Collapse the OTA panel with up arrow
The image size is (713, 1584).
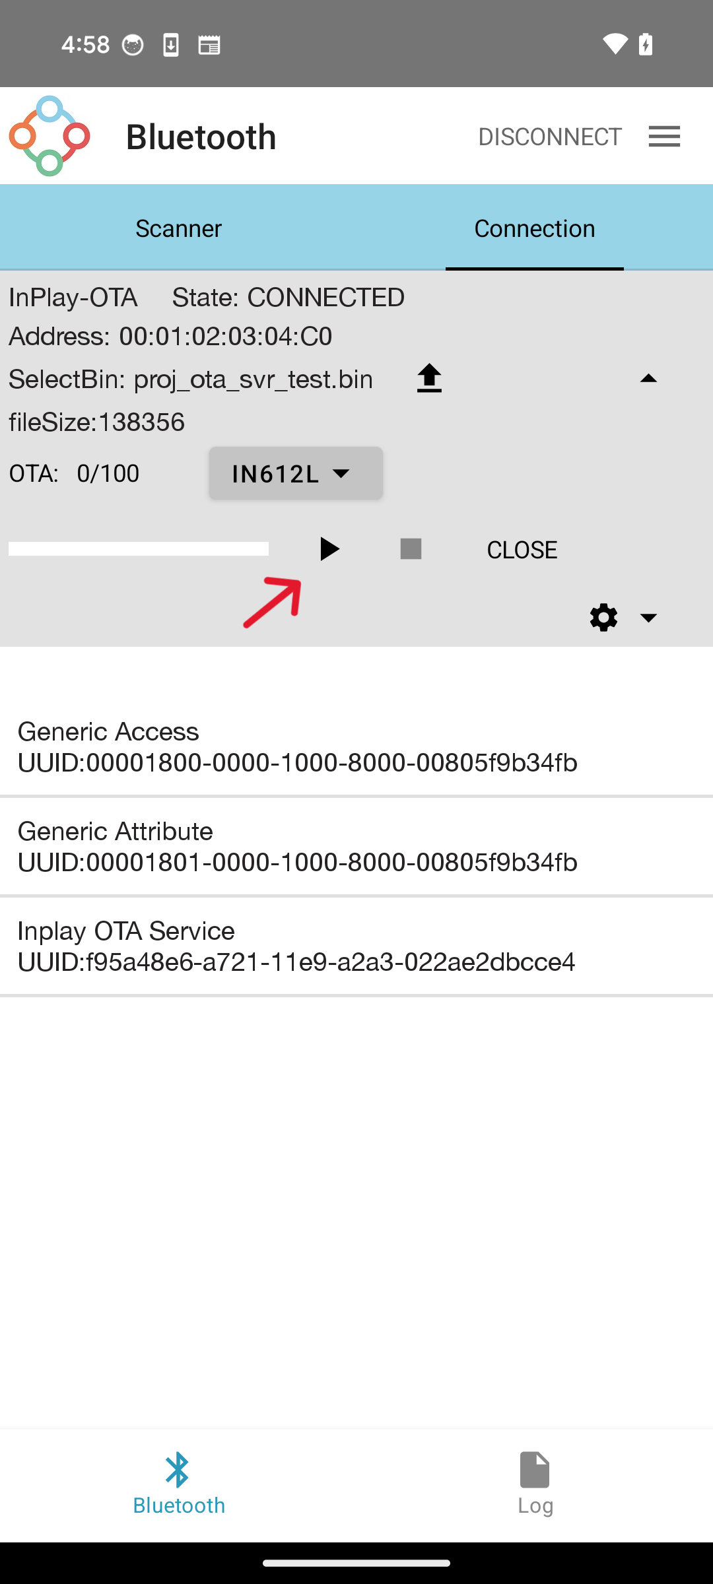(x=648, y=378)
